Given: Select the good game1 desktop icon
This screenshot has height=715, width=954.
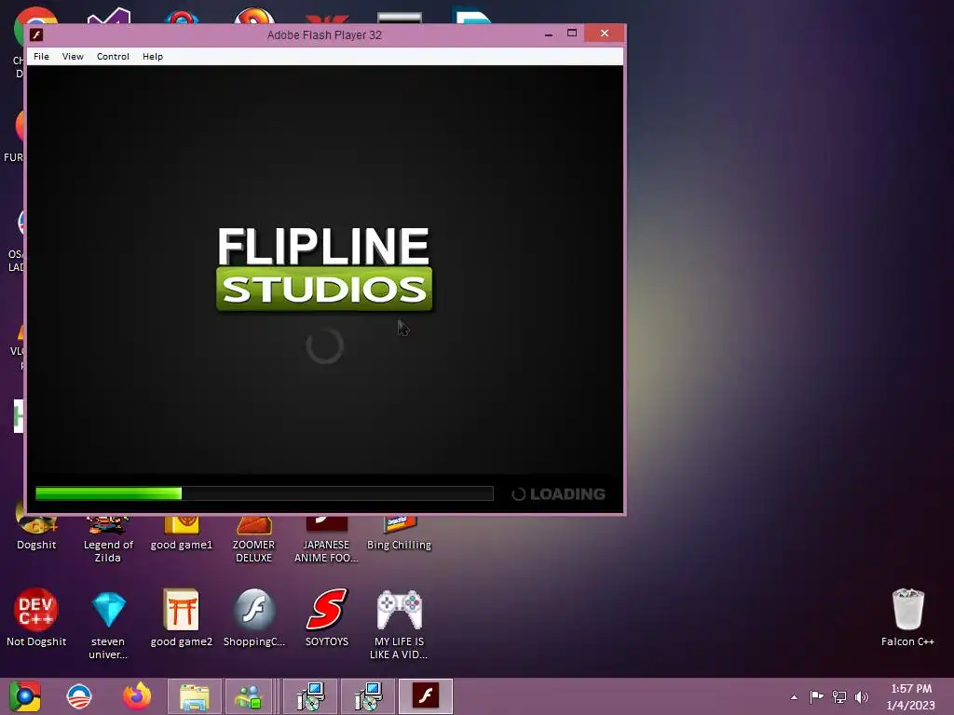Looking at the screenshot, I should (182, 533).
